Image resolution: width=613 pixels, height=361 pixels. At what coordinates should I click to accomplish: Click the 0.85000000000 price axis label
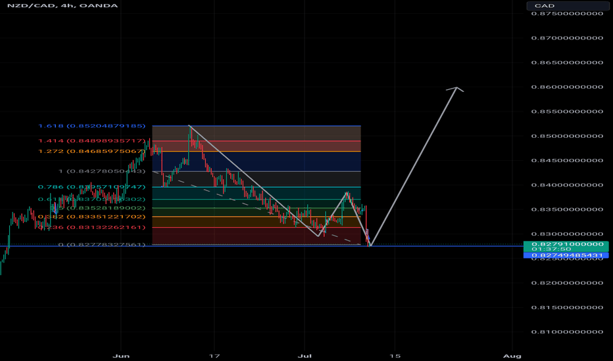pos(567,137)
